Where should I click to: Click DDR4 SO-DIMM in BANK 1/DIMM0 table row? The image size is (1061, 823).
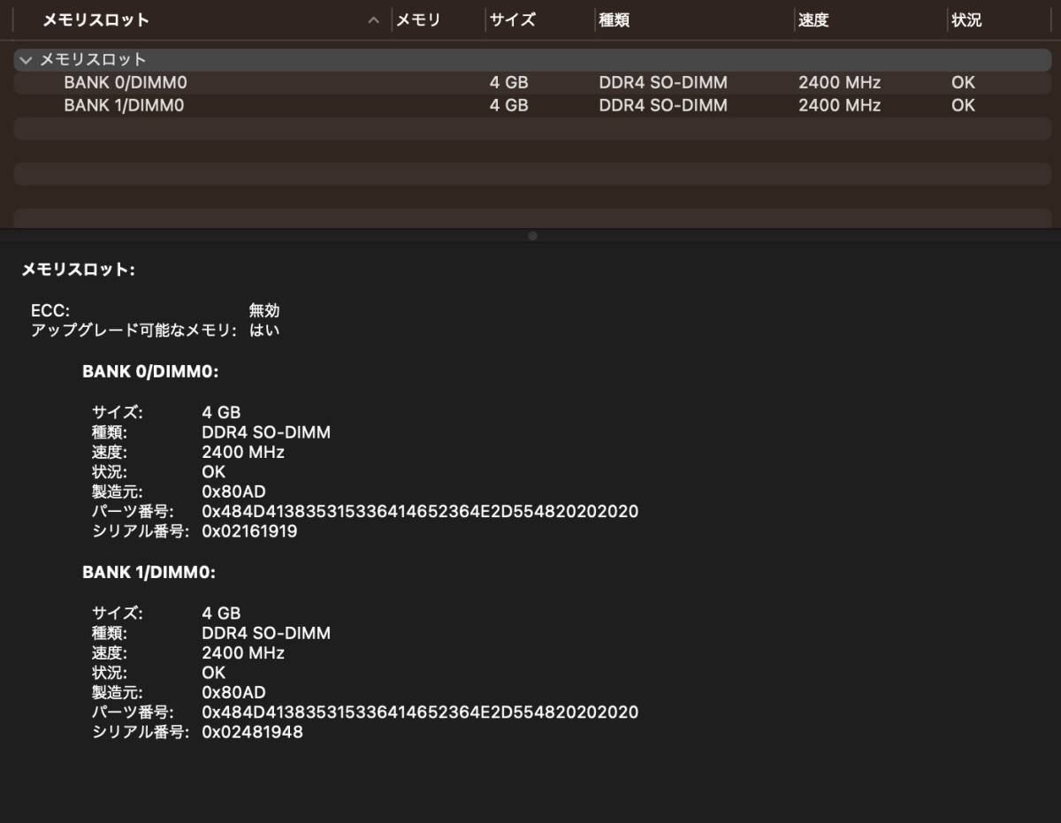pos(663,105)
